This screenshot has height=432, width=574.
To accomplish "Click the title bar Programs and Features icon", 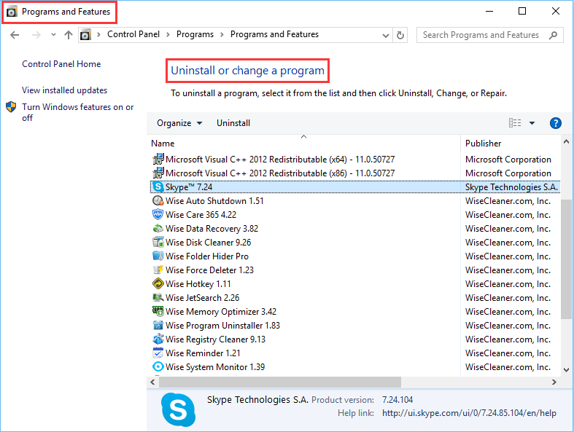I will tap(12, 12).
